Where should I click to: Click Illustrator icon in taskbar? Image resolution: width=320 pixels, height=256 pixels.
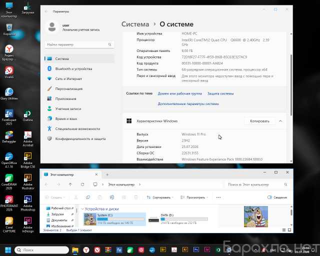[185, 249]
